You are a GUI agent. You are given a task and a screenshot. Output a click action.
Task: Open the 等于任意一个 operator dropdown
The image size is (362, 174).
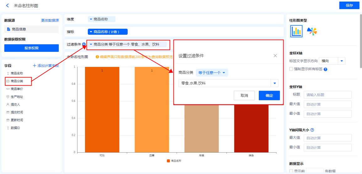(x=212, y=73)
